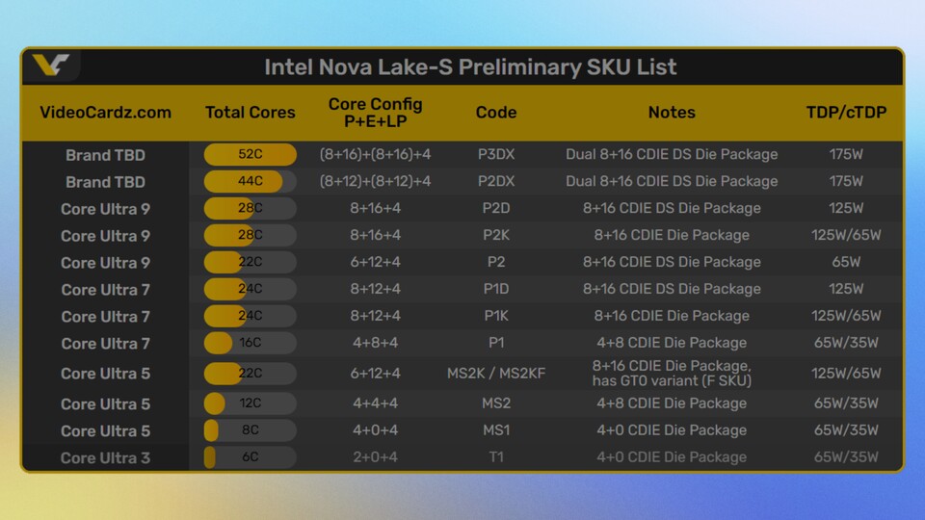
Task: Select core config '4+8+4'
Action: (x=375, y=343)
